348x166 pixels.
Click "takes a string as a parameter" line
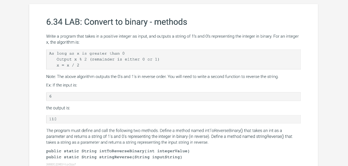(x=127, y=142)
